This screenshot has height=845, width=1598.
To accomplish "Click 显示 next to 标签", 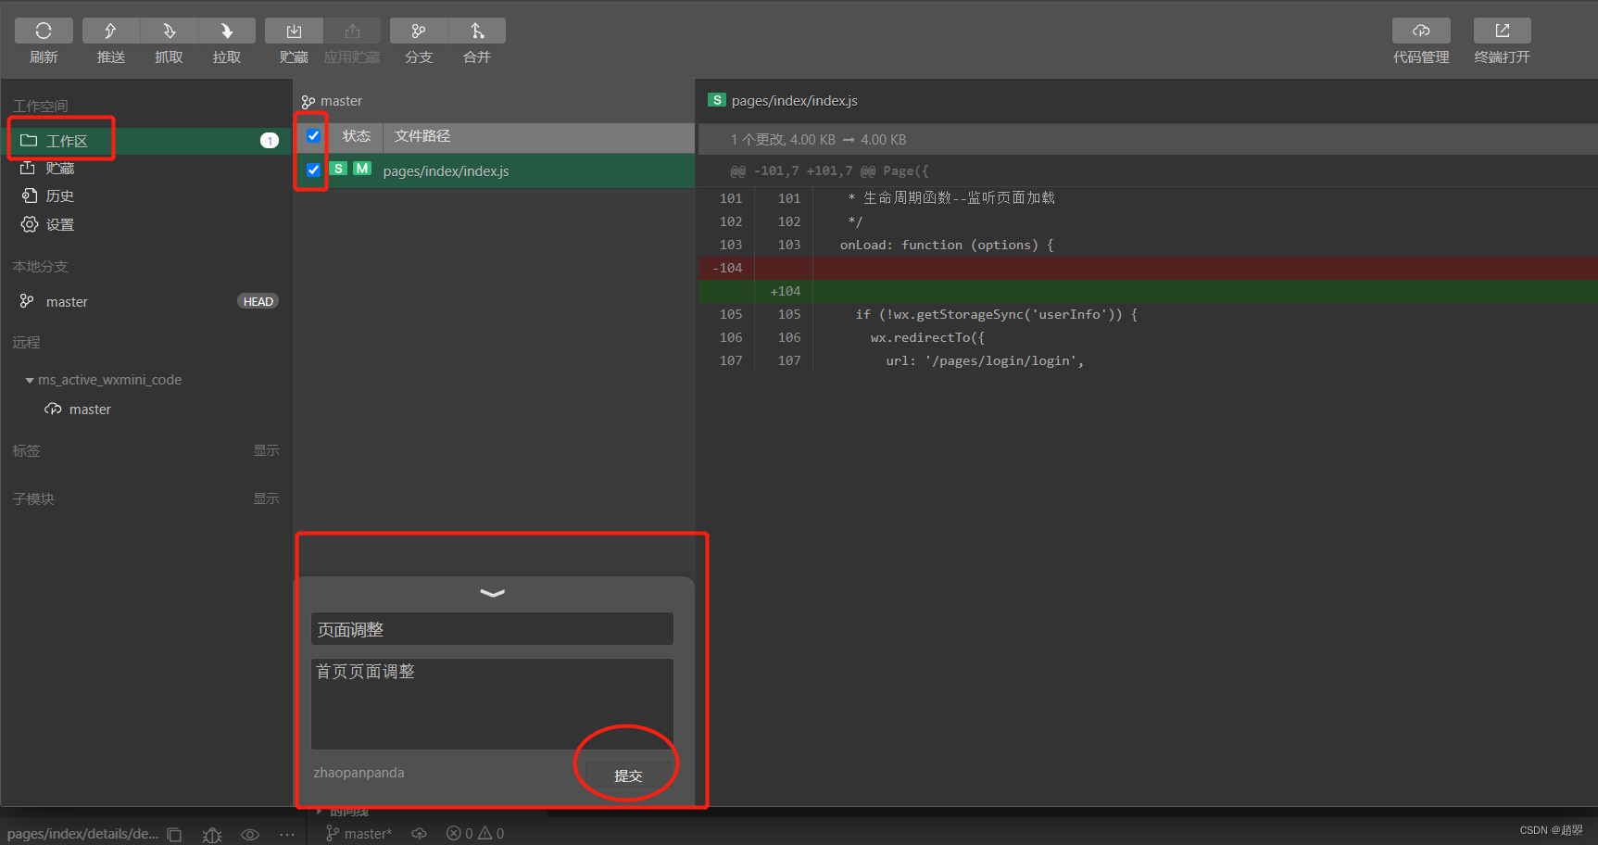I will pos(266,450).
